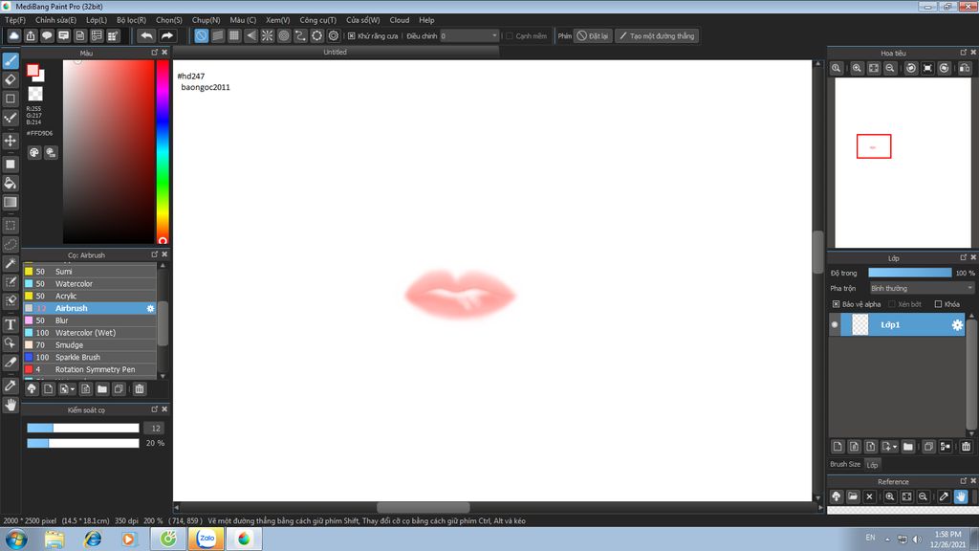Expand add-layer dropdown arrow in layer panel
979x551 pixels.
click(895, 447)
